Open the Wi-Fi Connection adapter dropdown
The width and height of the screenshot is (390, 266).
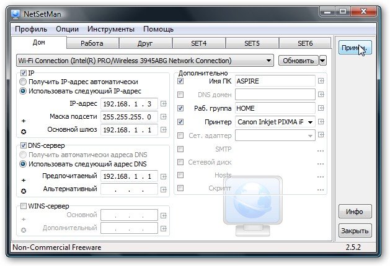(268, 61)
